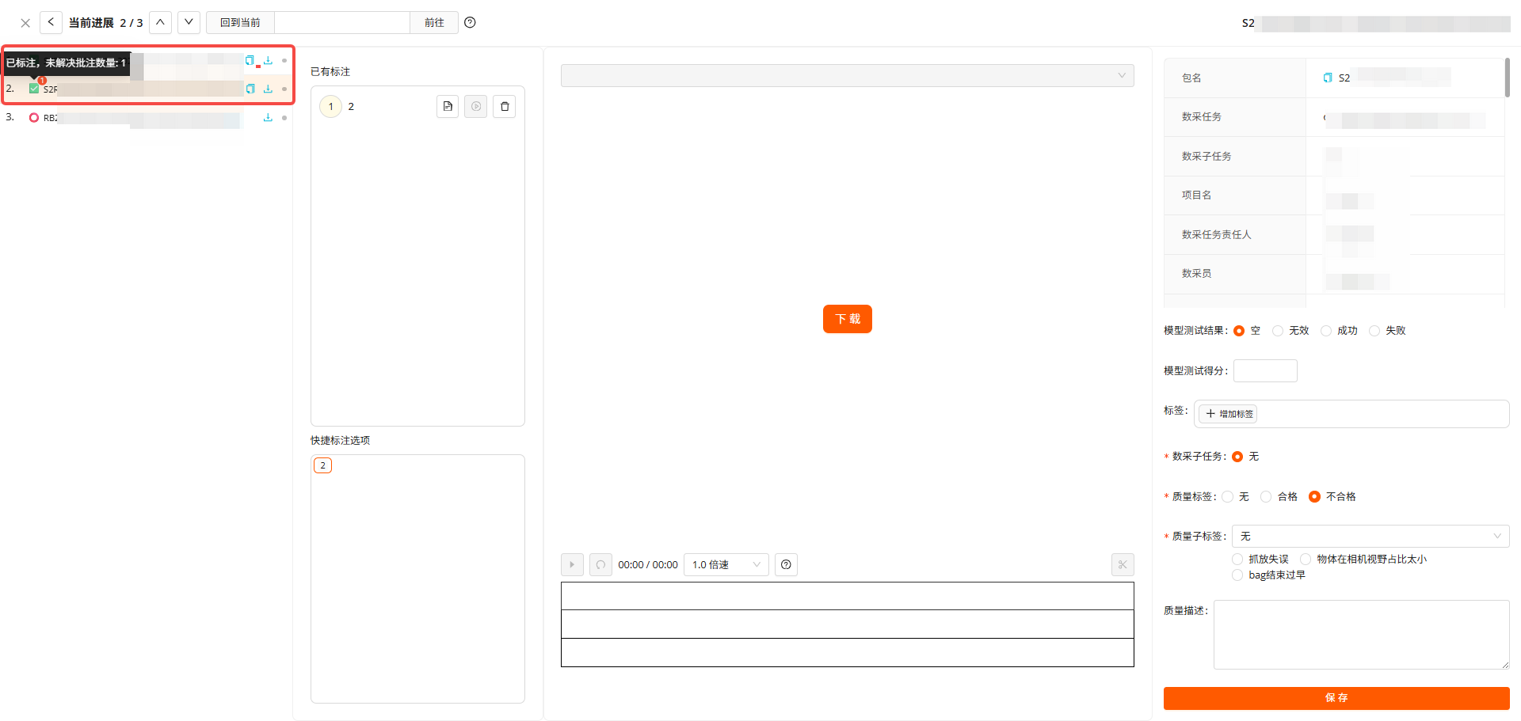Expand the 质量子标签 dropdown
The height and width of the screenshot is (721, 1521).
(1370, 537)
